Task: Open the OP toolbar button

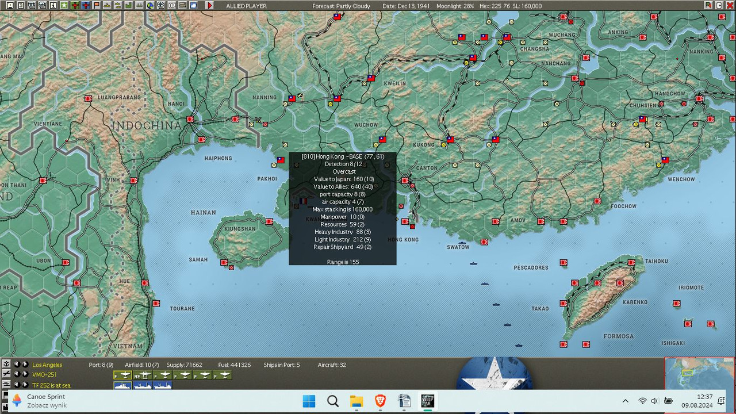Action: (x=172, y=5)
